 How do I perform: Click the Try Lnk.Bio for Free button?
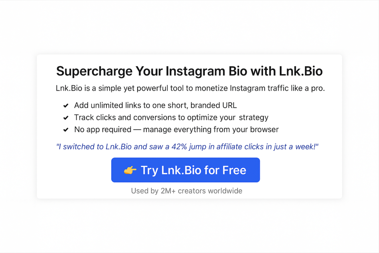point(185,170)
